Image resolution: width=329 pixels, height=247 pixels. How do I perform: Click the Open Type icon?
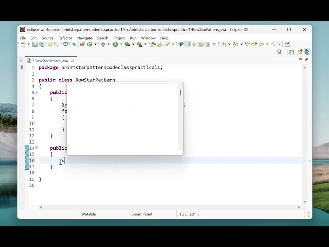[x=153, y=44]
